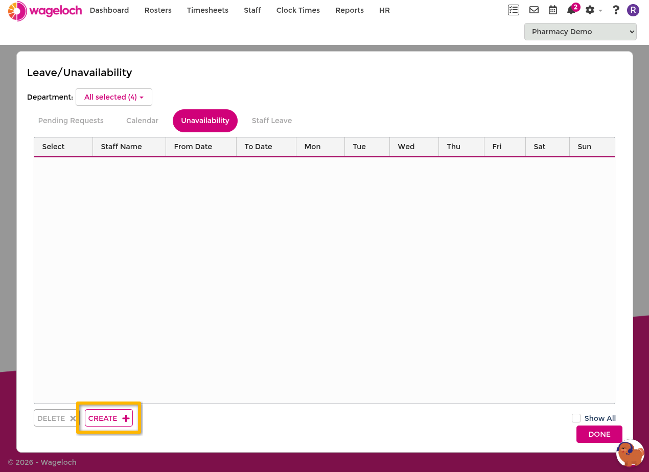Go to Dashboard menu
This screenshot has width=649, height=472.
pyautogui.click(x=109, y=10)
